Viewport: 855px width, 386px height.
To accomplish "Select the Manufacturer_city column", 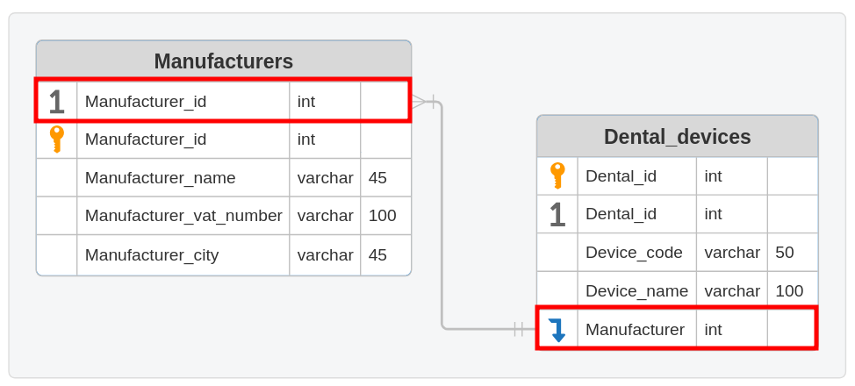I will (152, 255).
